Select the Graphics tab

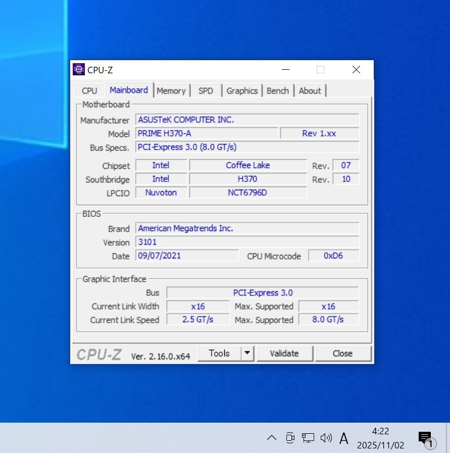click(x=242, y=90)
